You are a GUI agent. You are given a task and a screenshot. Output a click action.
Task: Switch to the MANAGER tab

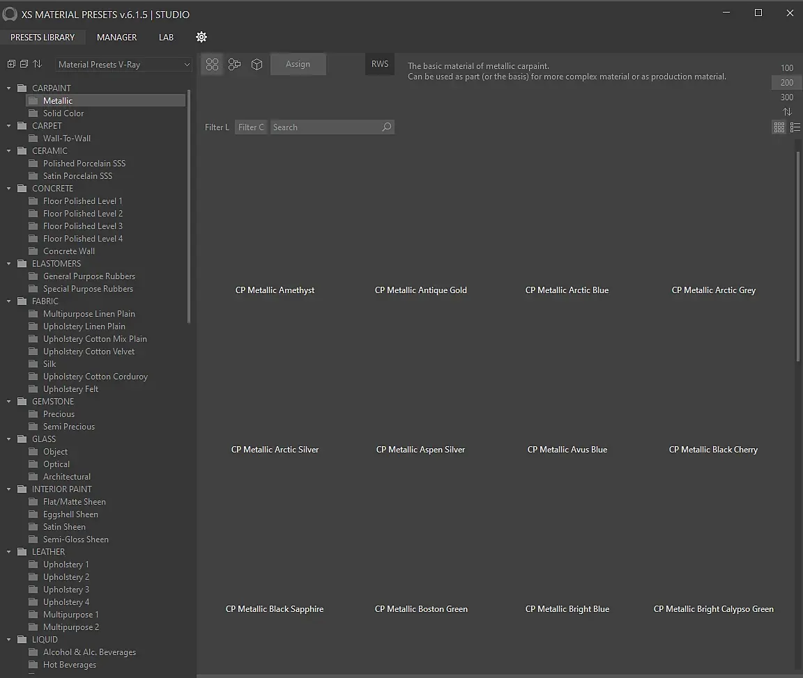116,38
